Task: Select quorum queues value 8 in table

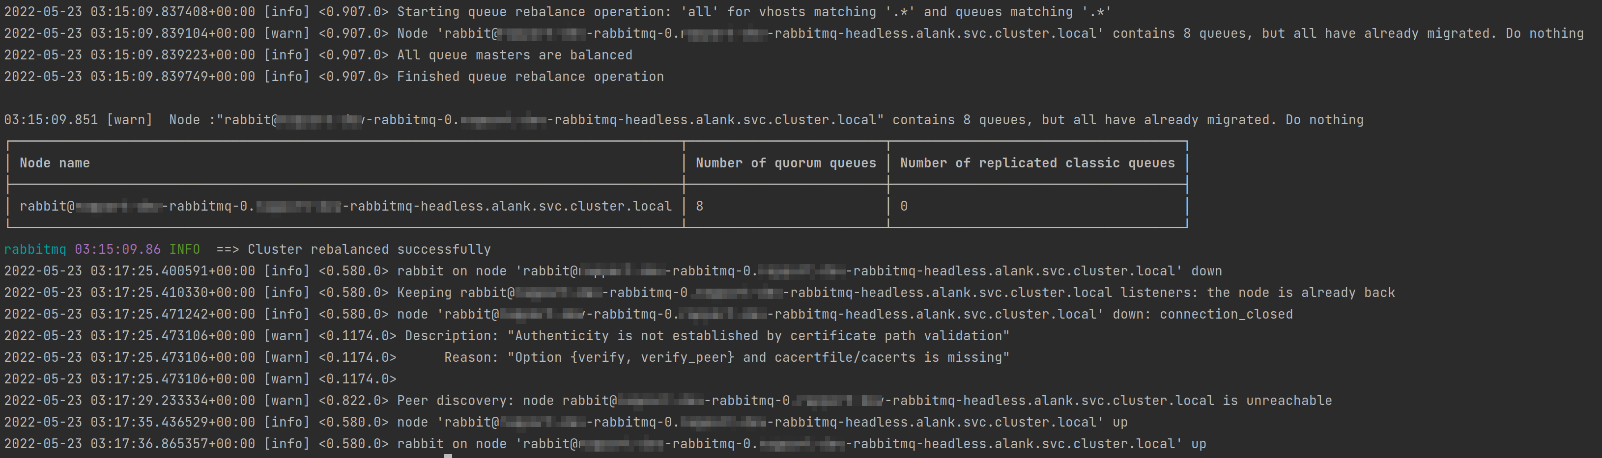Action: [700, 206]
